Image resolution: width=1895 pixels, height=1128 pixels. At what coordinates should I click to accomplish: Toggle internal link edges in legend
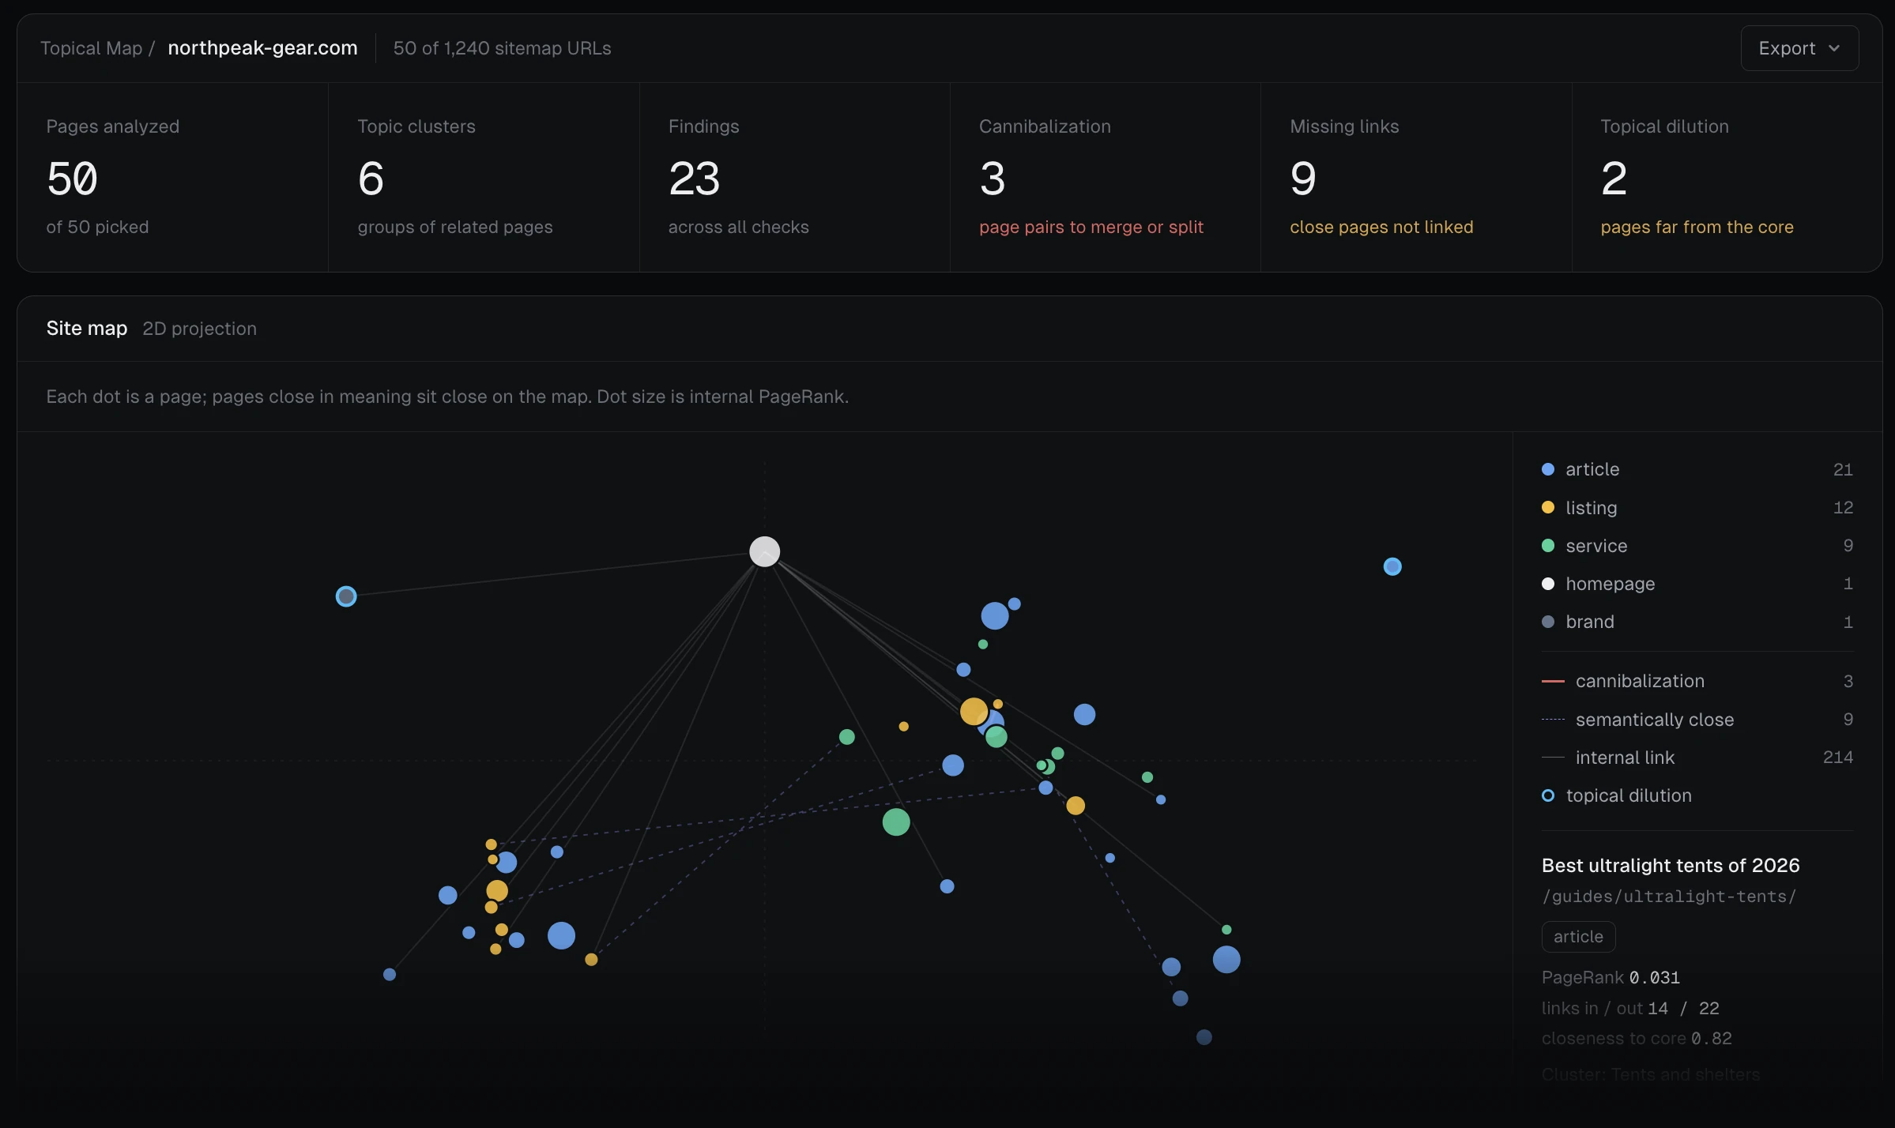(1697, 757)
